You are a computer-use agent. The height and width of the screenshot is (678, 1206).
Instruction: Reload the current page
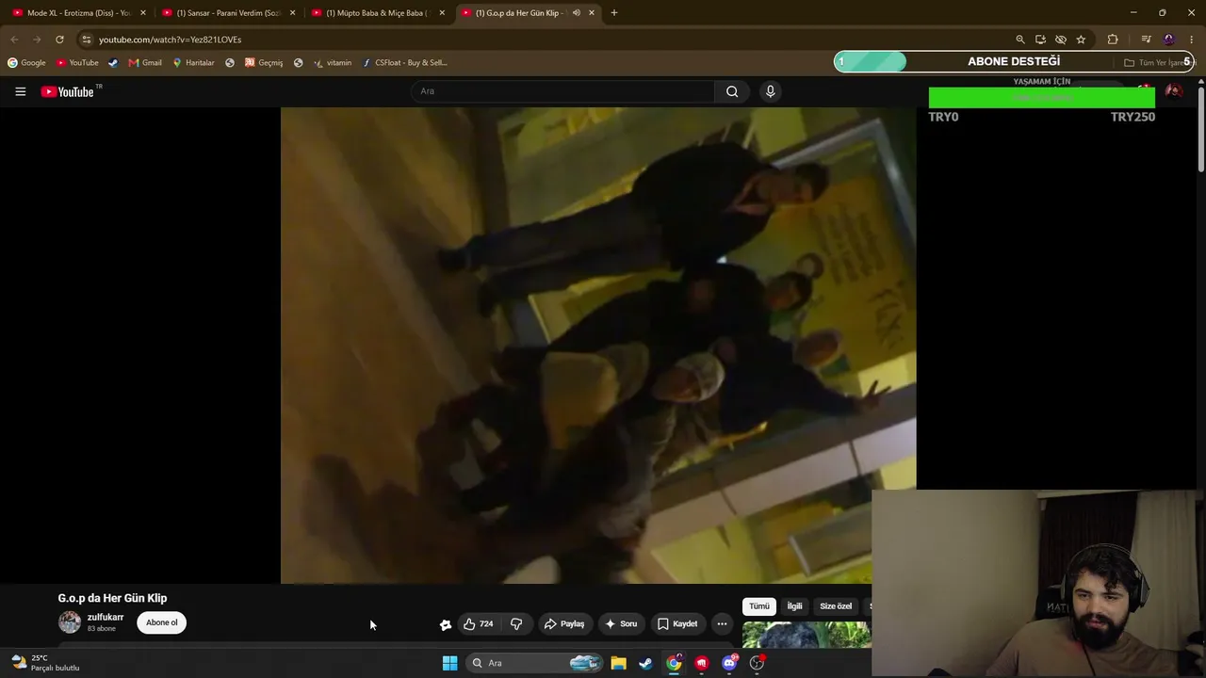(x=59, y=40)
